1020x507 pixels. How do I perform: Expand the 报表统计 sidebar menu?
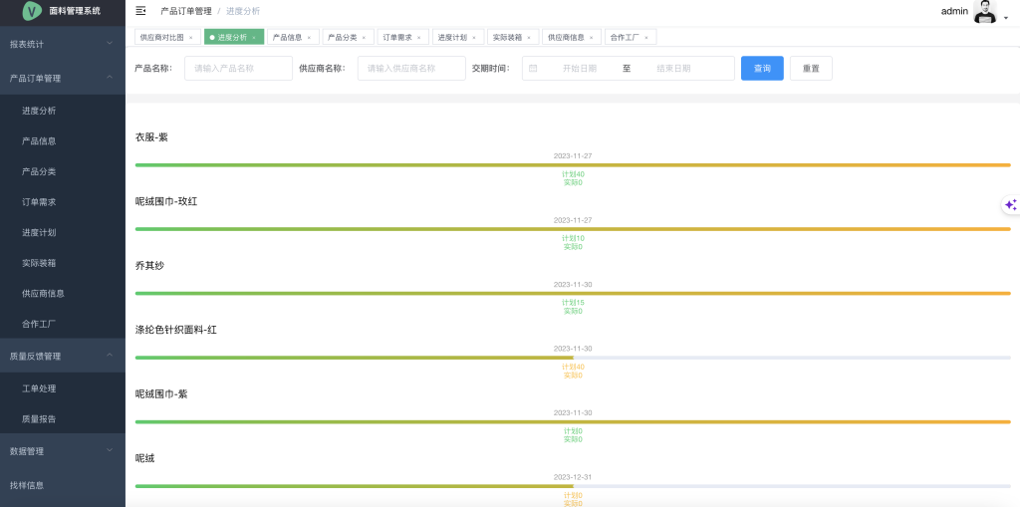click(62, 44)
